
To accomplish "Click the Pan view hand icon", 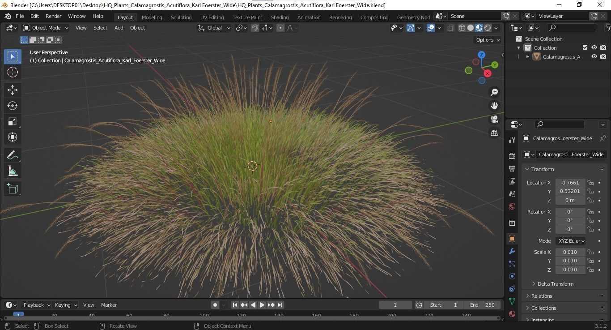I will pos(494,106).
